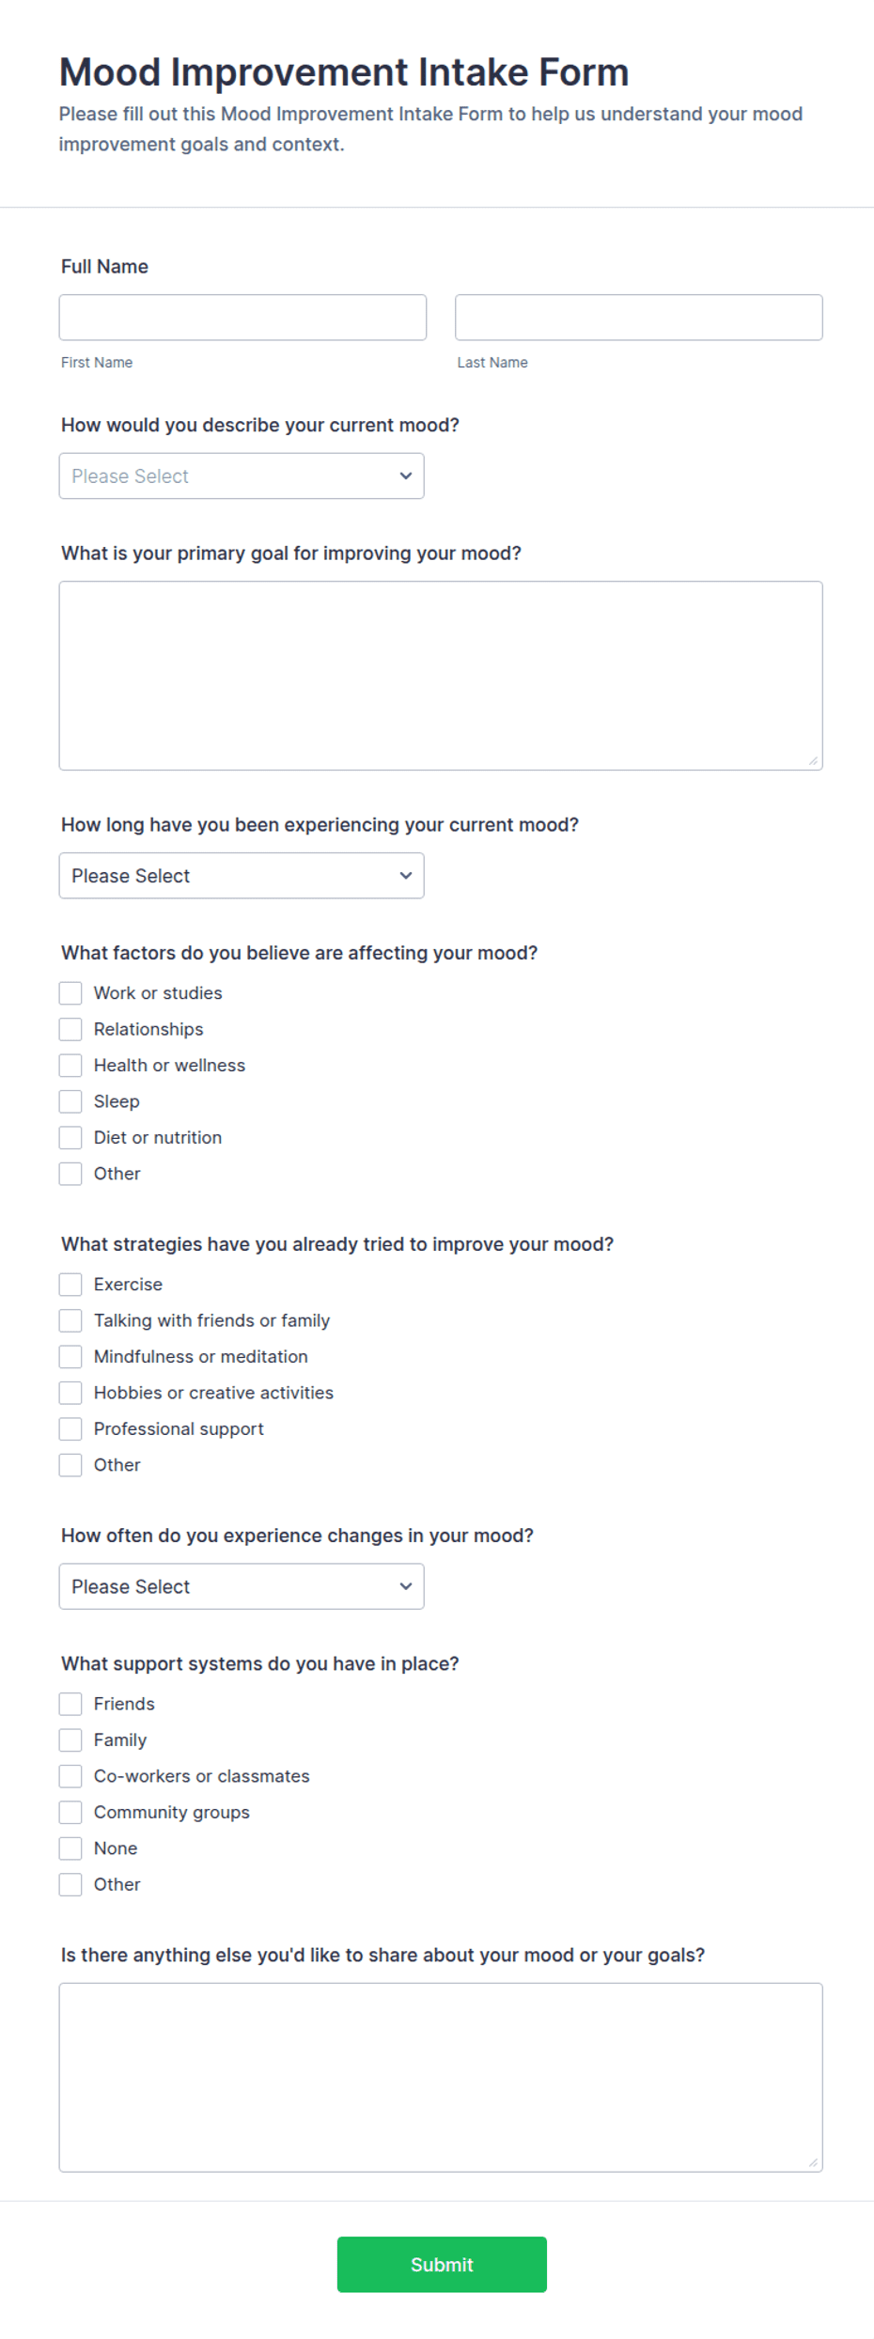Image resolution: width=874 pixels, height=2339 pixels.
Task: Tick the Co-workers or classmates checkbox
Action: point(70,1776)
